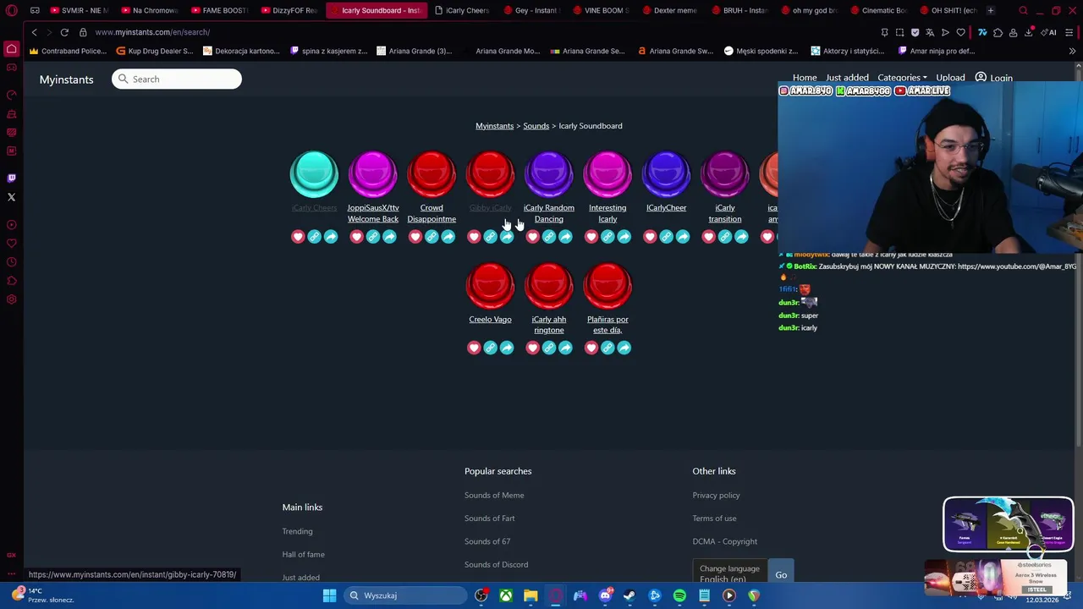
Task: Favorite iCarly Random Dancing with heart
Action: 532,237
